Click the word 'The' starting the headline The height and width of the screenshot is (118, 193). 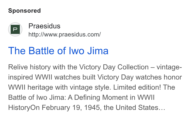pos(17,51)
